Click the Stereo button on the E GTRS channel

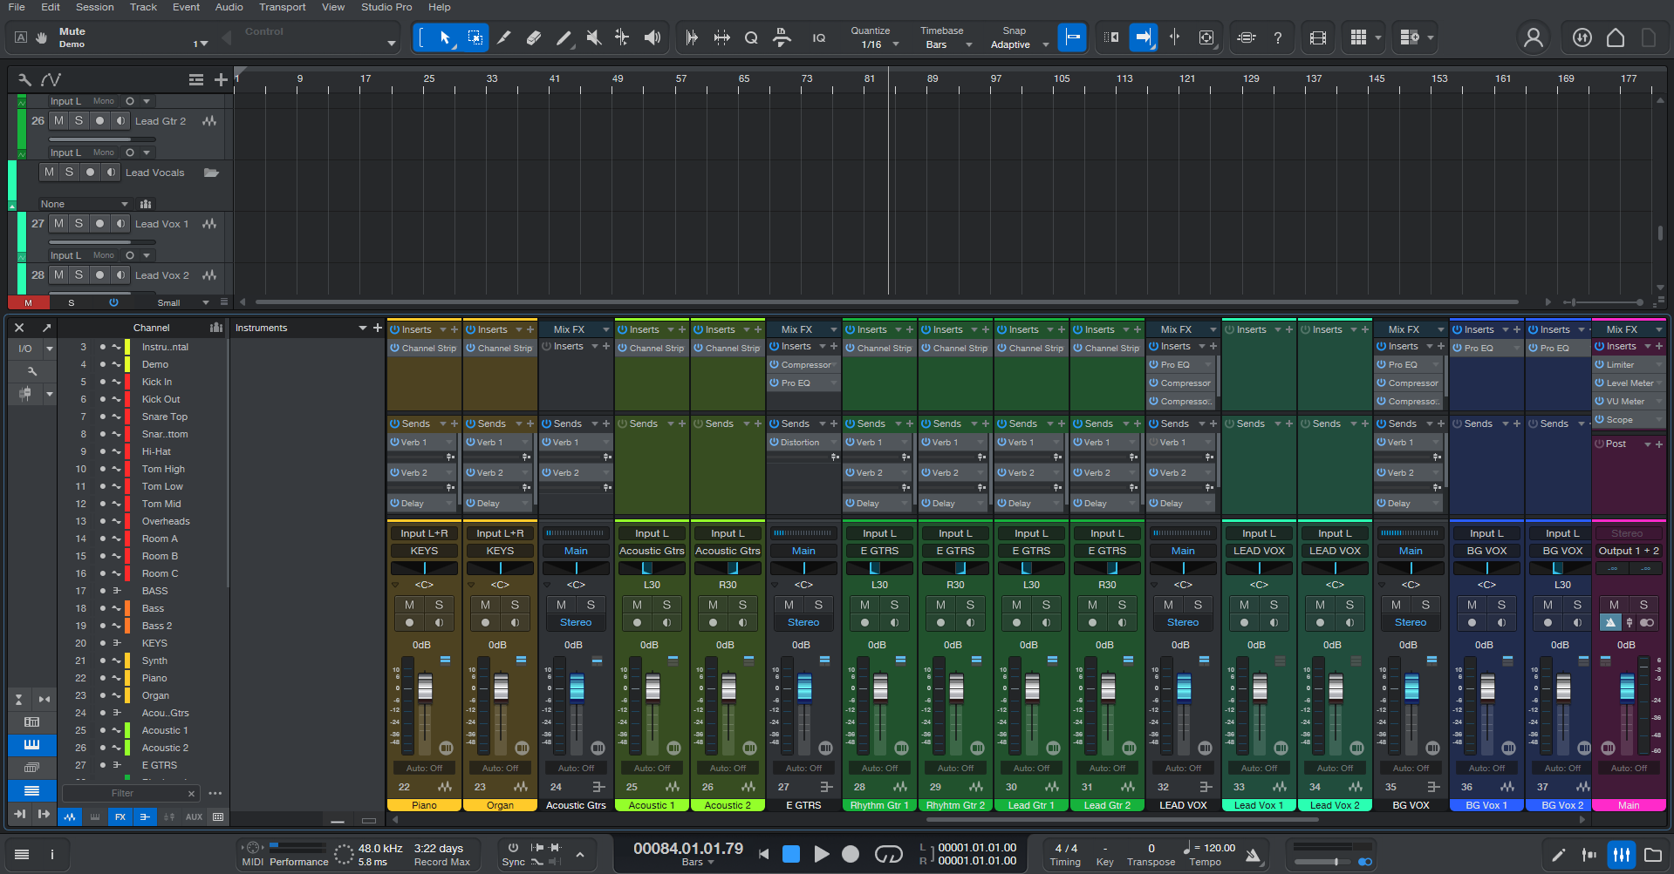tap(803, 621)
